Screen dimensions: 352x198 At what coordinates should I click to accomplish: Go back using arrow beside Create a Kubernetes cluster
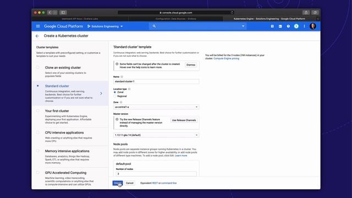tap(37, 36)
